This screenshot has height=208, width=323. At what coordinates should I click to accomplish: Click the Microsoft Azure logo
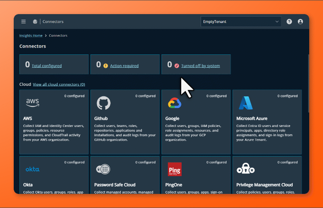click(246, 103)
